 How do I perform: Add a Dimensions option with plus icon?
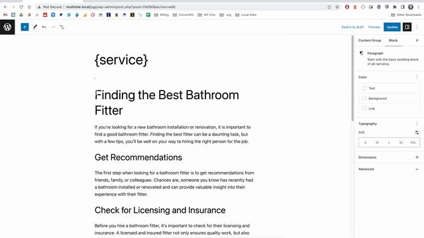point(417,157)
